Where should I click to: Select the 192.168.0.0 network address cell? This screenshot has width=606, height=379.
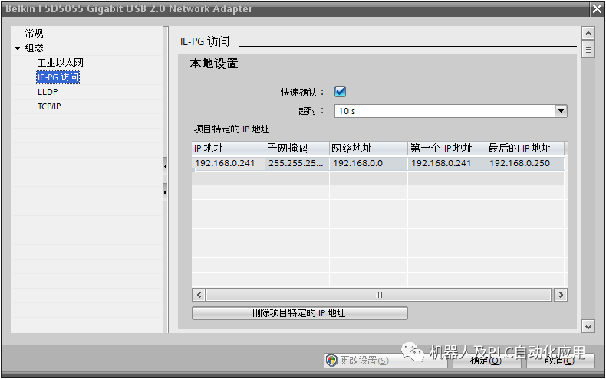(x=368, y=163)
